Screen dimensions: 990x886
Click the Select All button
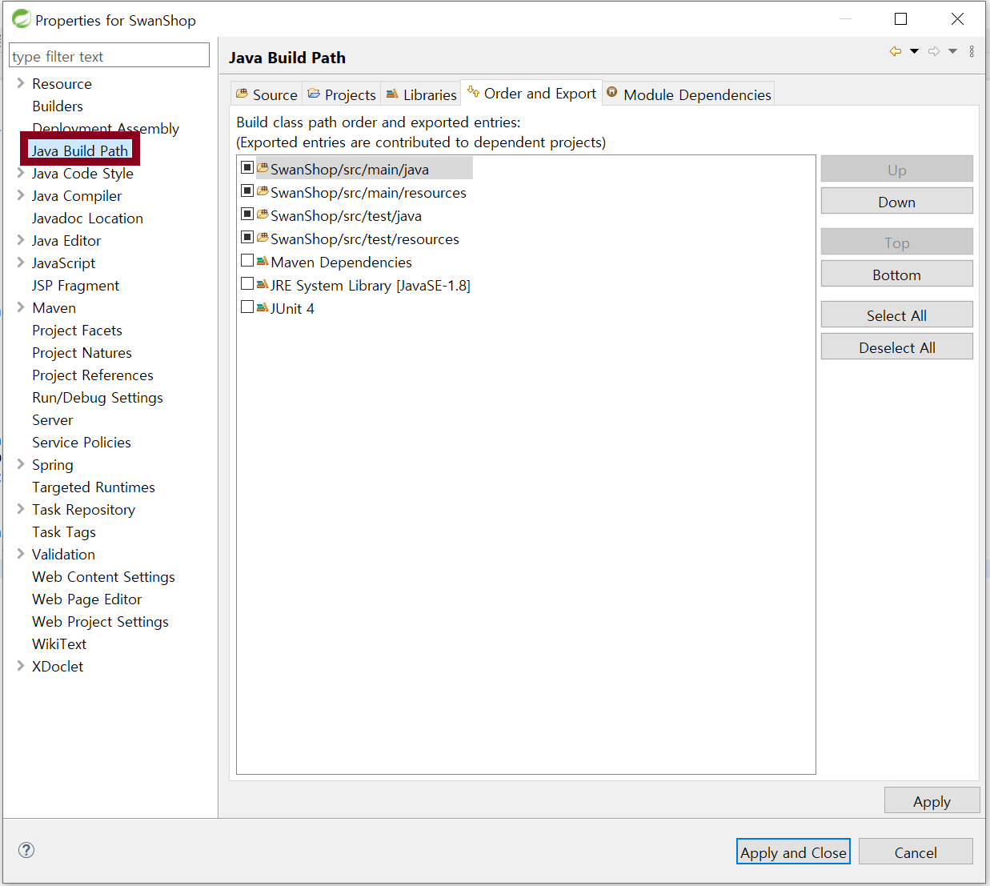click(896, 315)
